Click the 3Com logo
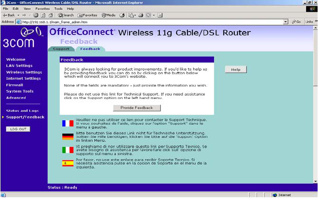Viewport: 318px width, 198px height. pyautogui.click(x=23, y=37)
